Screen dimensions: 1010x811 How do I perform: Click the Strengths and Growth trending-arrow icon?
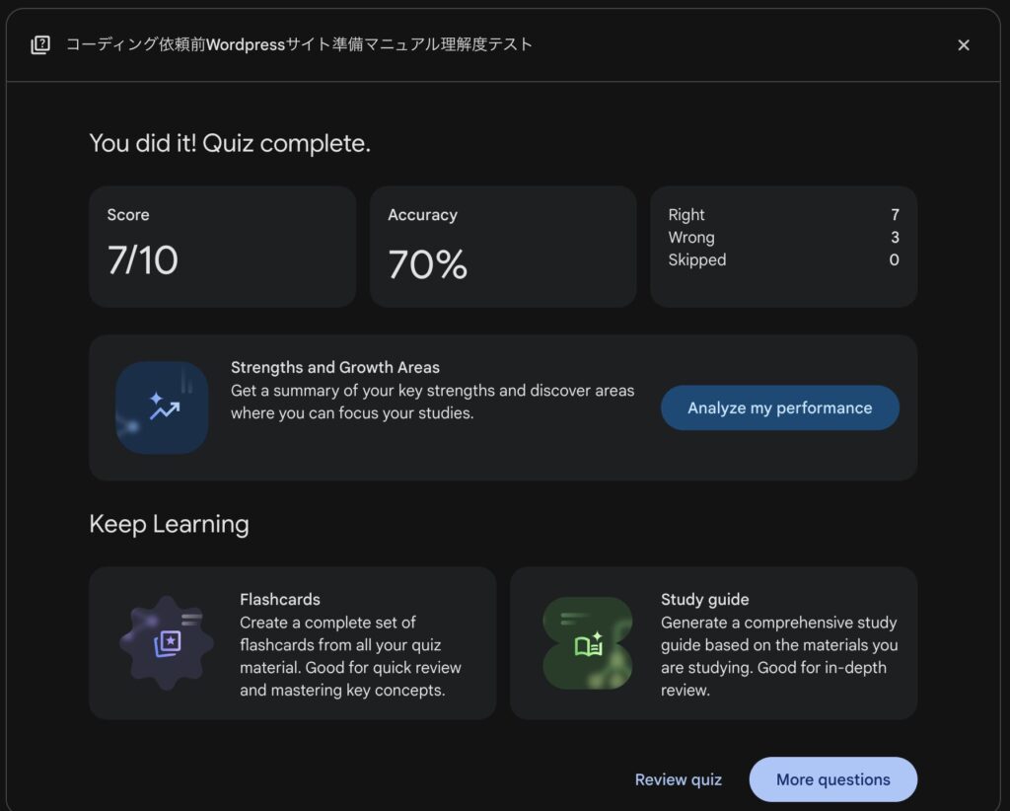pos(162,407)
